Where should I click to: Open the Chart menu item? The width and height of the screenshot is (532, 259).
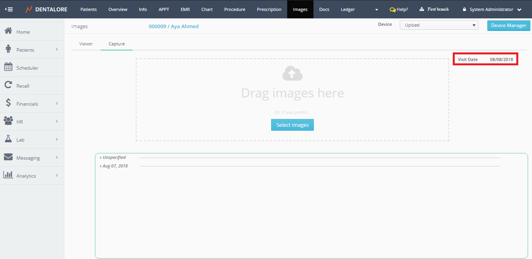[x=207, y=9]
